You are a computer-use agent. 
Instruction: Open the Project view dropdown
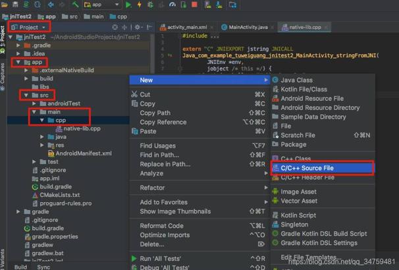point(29,27)
